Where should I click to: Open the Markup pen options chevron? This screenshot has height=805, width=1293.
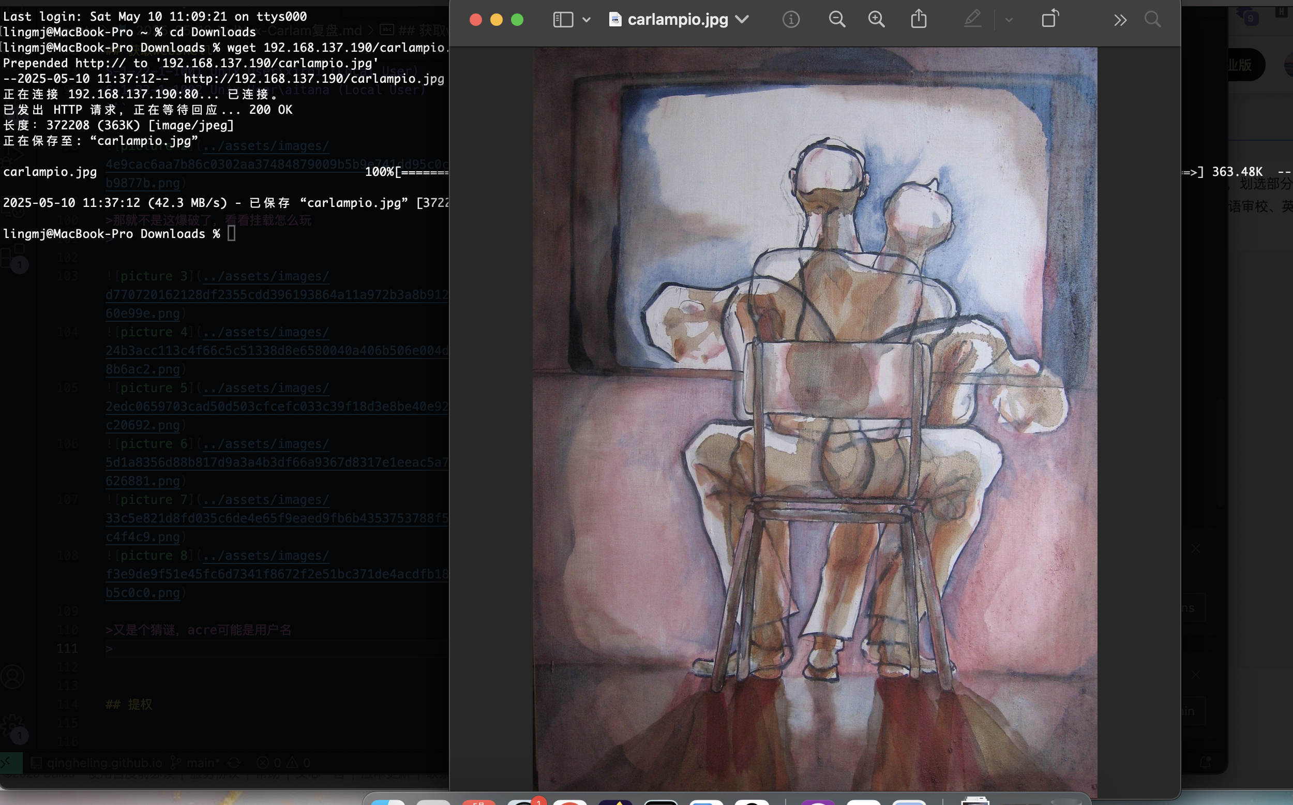[1009, 20]
